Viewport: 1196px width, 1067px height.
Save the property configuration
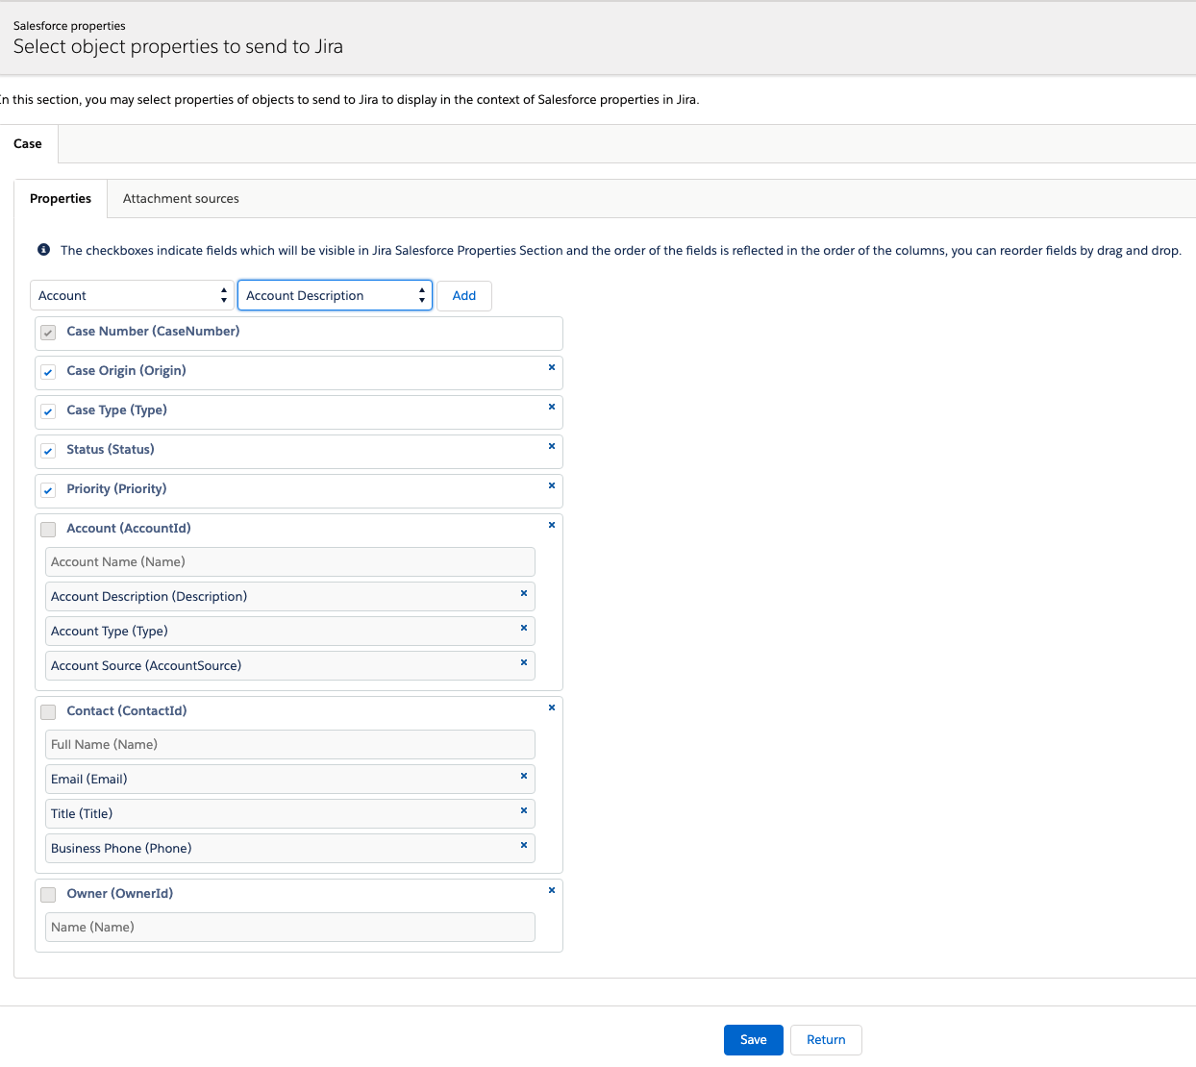[753, 1040]
